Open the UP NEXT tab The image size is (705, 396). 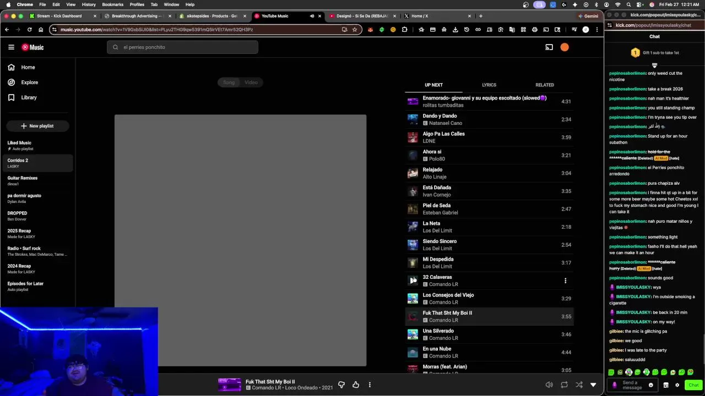click(433, 85)
